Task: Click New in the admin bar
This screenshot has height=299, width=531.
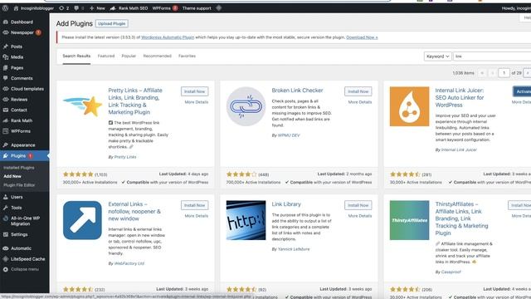Action: click(x=97, y=8)
